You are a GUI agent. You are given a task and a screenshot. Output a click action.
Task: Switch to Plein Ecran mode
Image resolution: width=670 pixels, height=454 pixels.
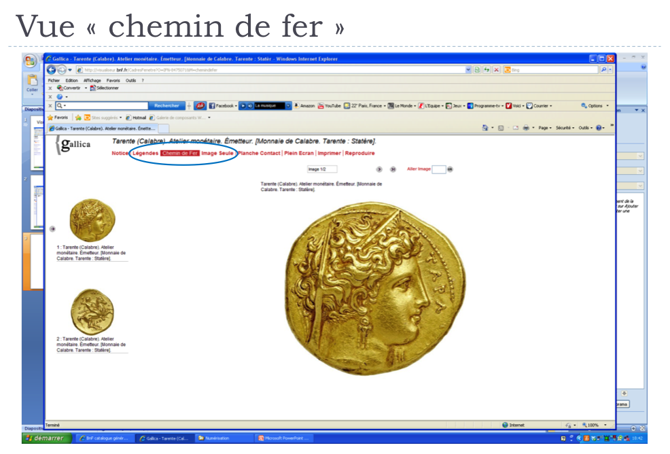[299, 153]
